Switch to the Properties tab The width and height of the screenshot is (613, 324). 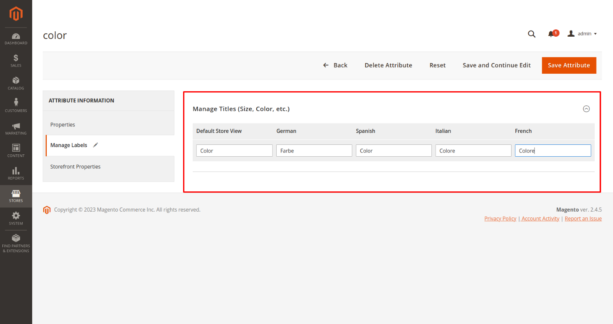63,125
